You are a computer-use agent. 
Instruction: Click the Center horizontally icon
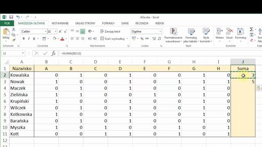tap(77, 39)
